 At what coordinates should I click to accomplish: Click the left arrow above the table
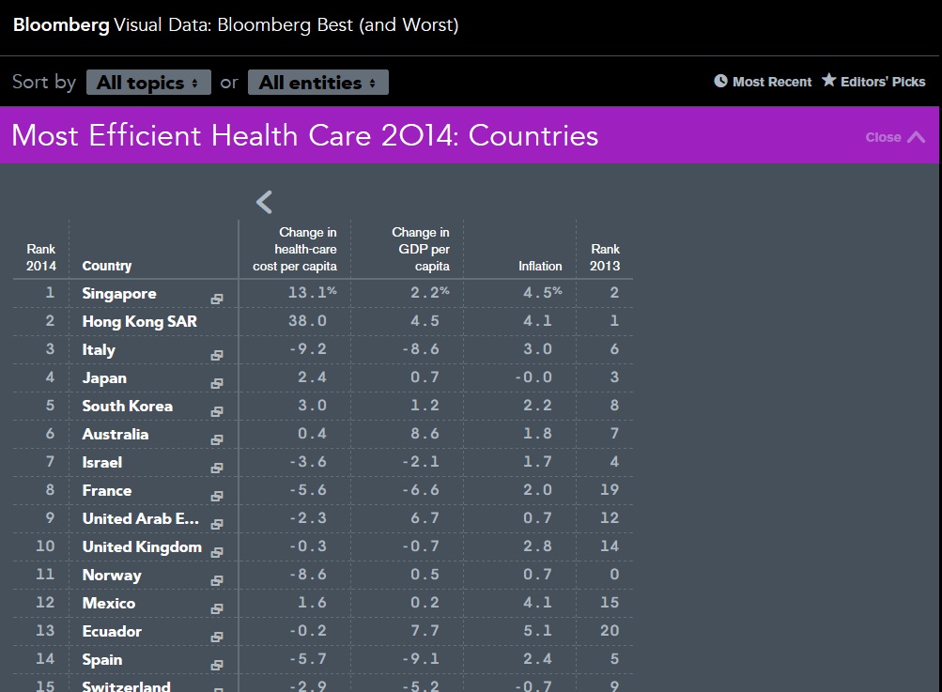[x=265, y=202]
